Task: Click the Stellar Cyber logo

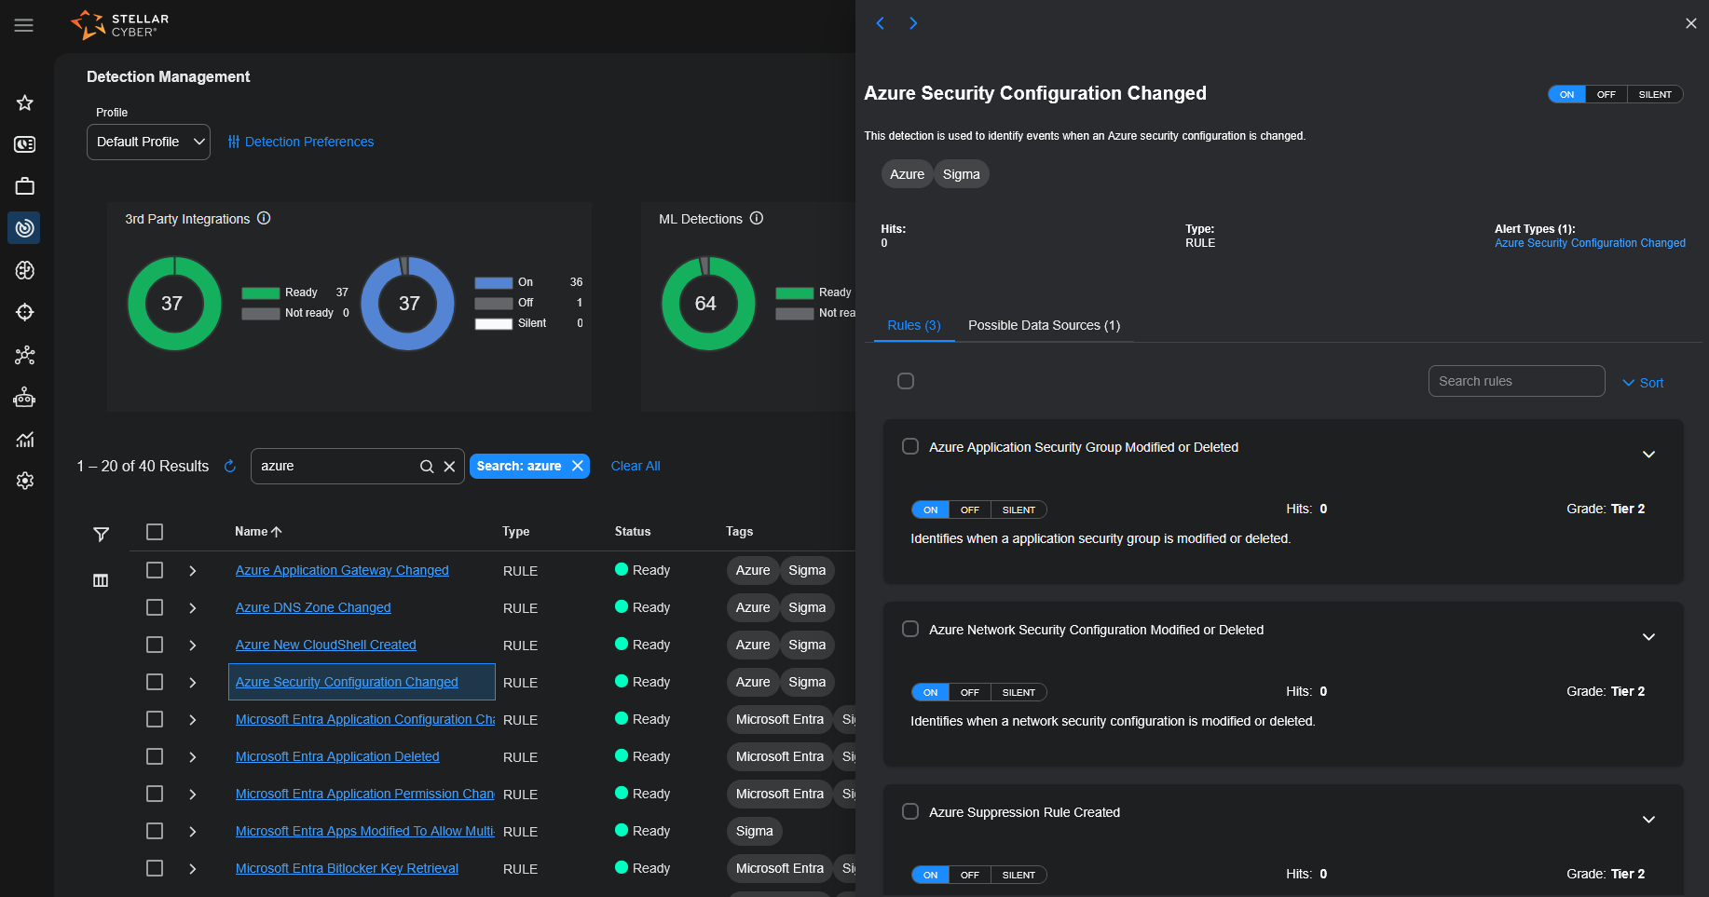Action: click(120, 25)
